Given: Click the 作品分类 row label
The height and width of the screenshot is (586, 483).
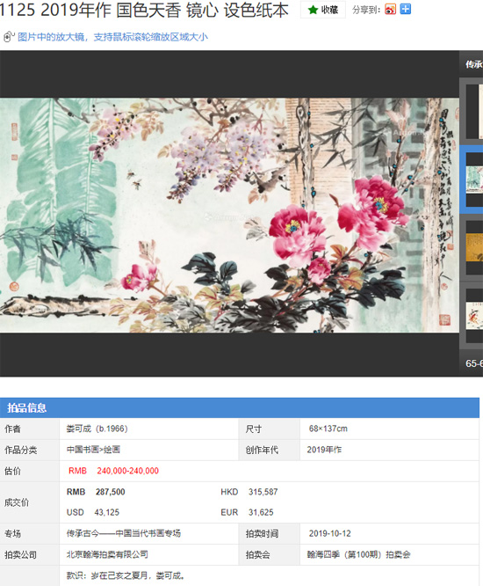Looking at the screenshot, I should click(21, 450).
